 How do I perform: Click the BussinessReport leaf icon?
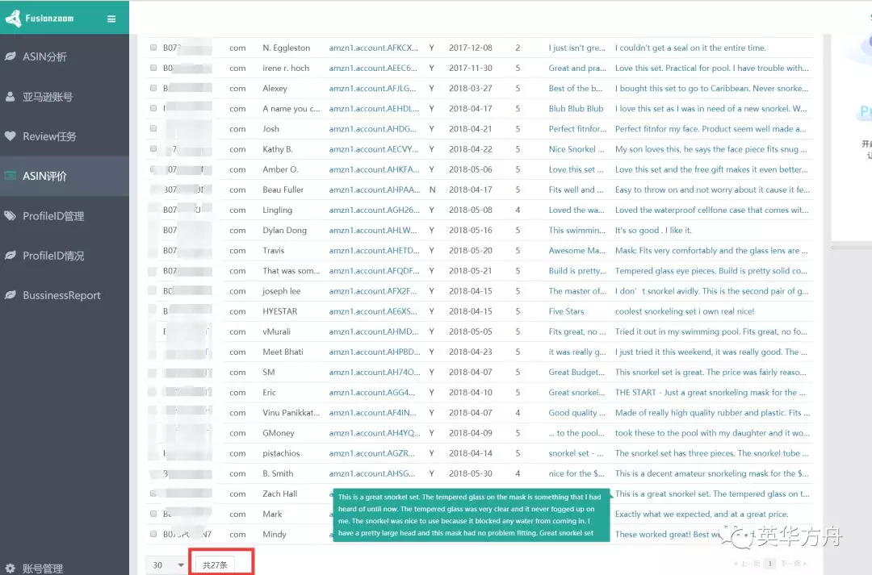10,295
